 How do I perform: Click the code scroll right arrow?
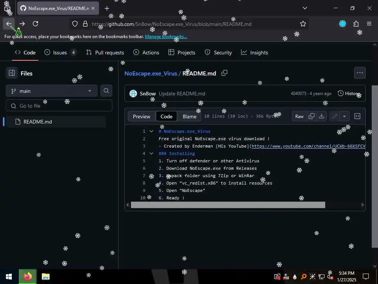point(362,205)
